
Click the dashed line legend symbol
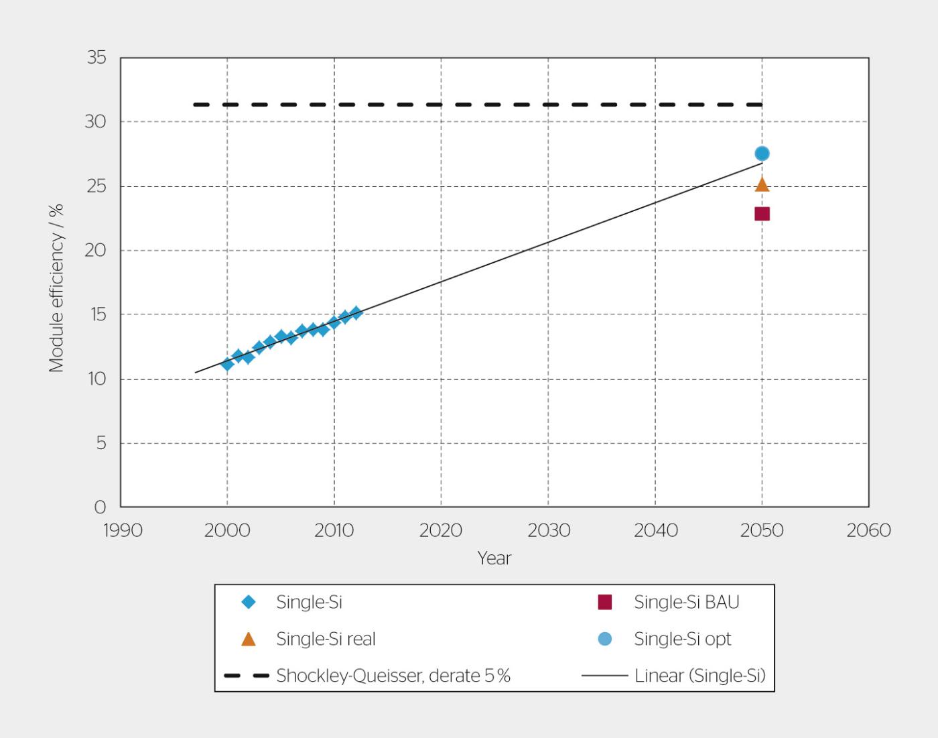pyautogui.click(x=246, y=676)
